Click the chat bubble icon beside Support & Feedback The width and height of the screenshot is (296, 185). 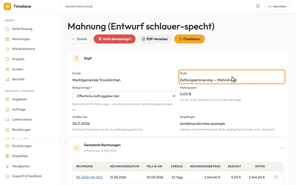click(x=7, y=176)
